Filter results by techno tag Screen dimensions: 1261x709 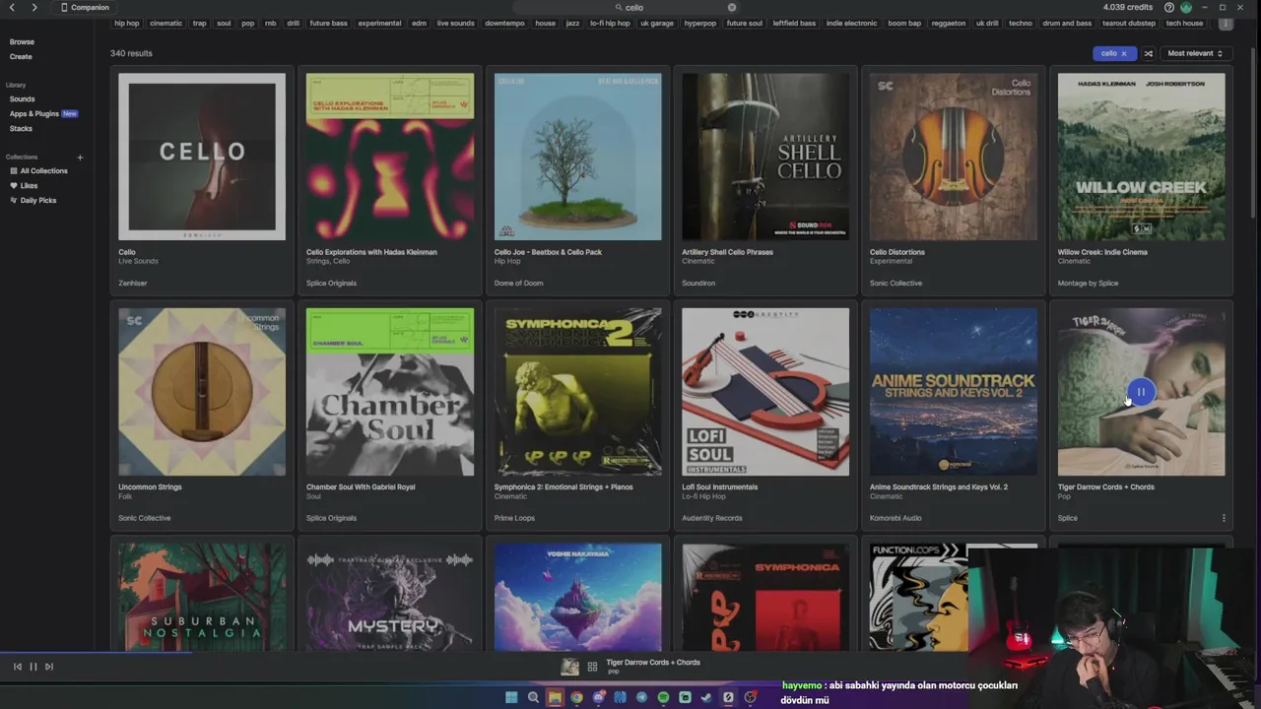tap(1021, 23)
